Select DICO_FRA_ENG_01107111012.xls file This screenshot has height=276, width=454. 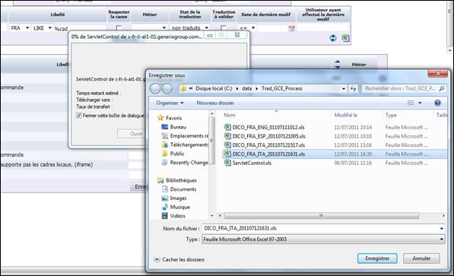[268, 127]
